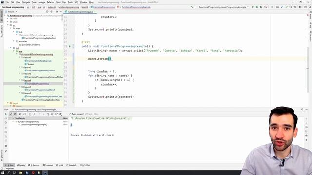Open FunctionalProgrammingThread file in tree

41,70
